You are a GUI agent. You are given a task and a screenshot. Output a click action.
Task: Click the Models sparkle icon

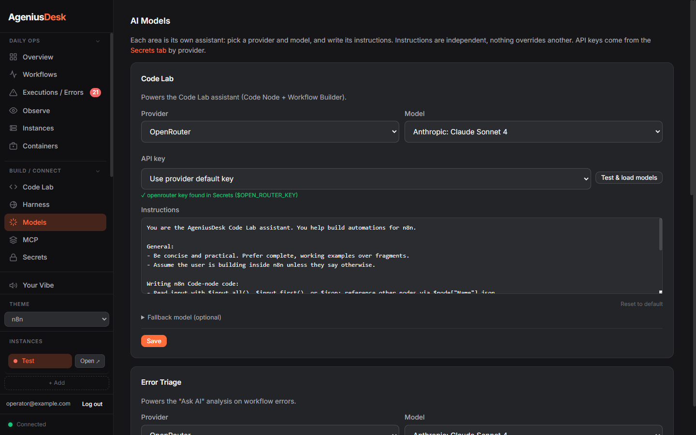pyautogui.click(x=13, y=222)
